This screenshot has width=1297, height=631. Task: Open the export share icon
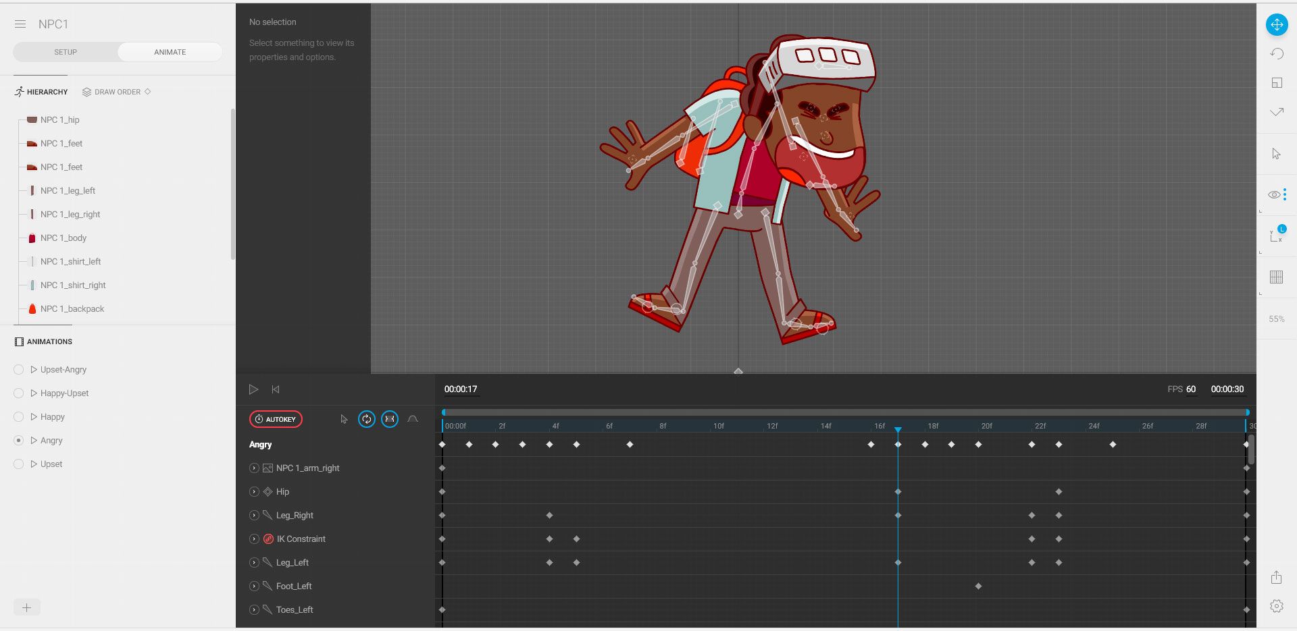point(1276,578)
